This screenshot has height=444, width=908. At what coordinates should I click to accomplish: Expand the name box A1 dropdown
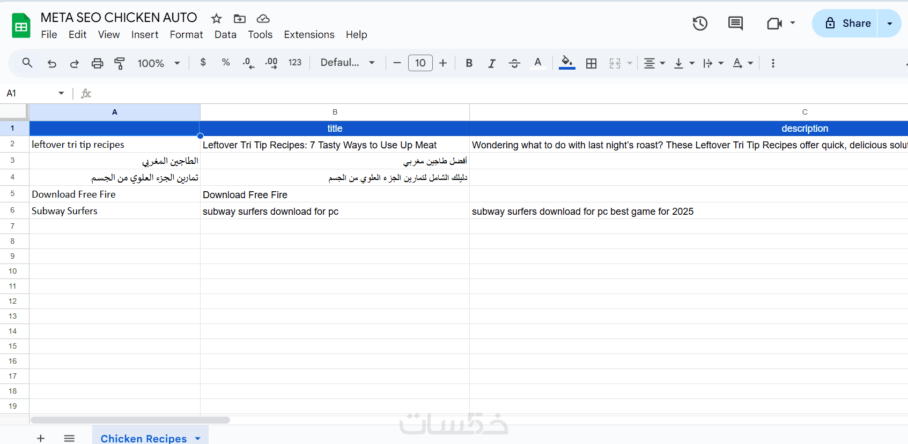[61, 93]
